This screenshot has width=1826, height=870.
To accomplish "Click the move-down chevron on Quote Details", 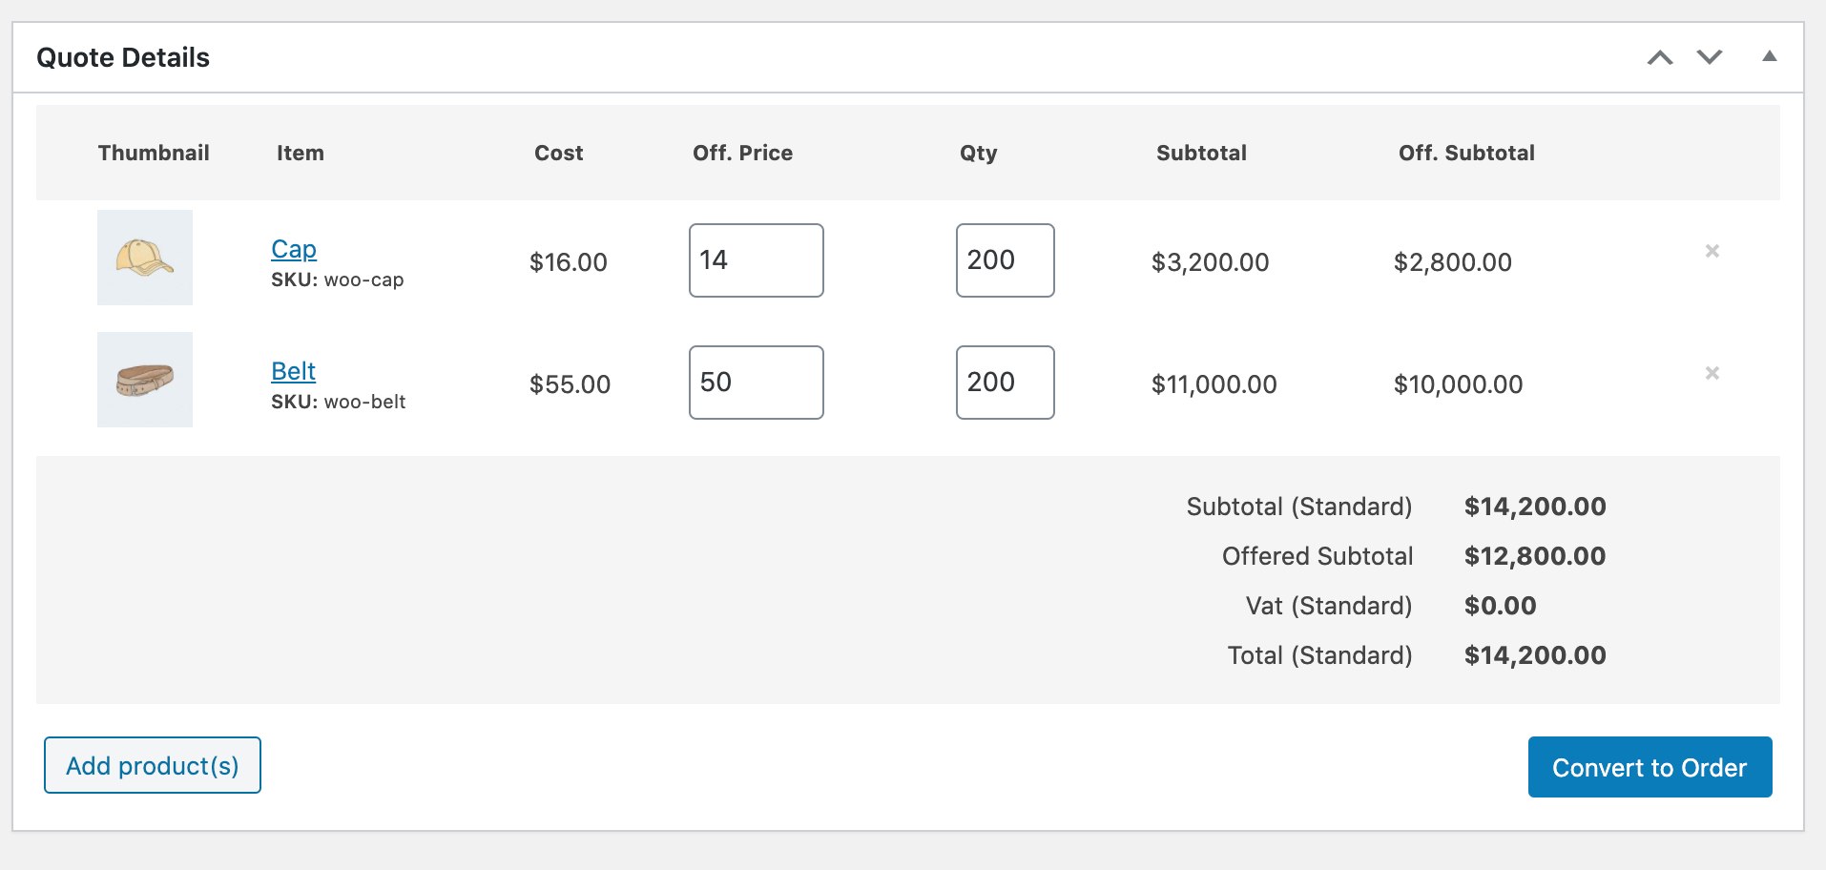I will 1709,57.
